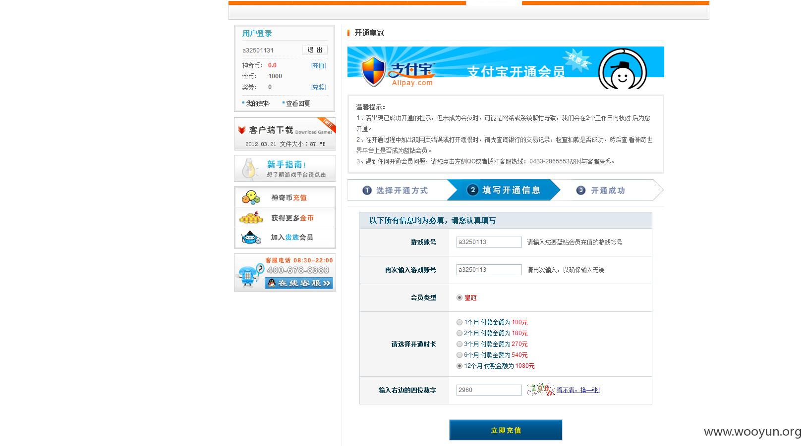Select the 皇冠 member type radio
Image resolution: width=806 pixels, height=446 pixels.
[x=460, y=297]
